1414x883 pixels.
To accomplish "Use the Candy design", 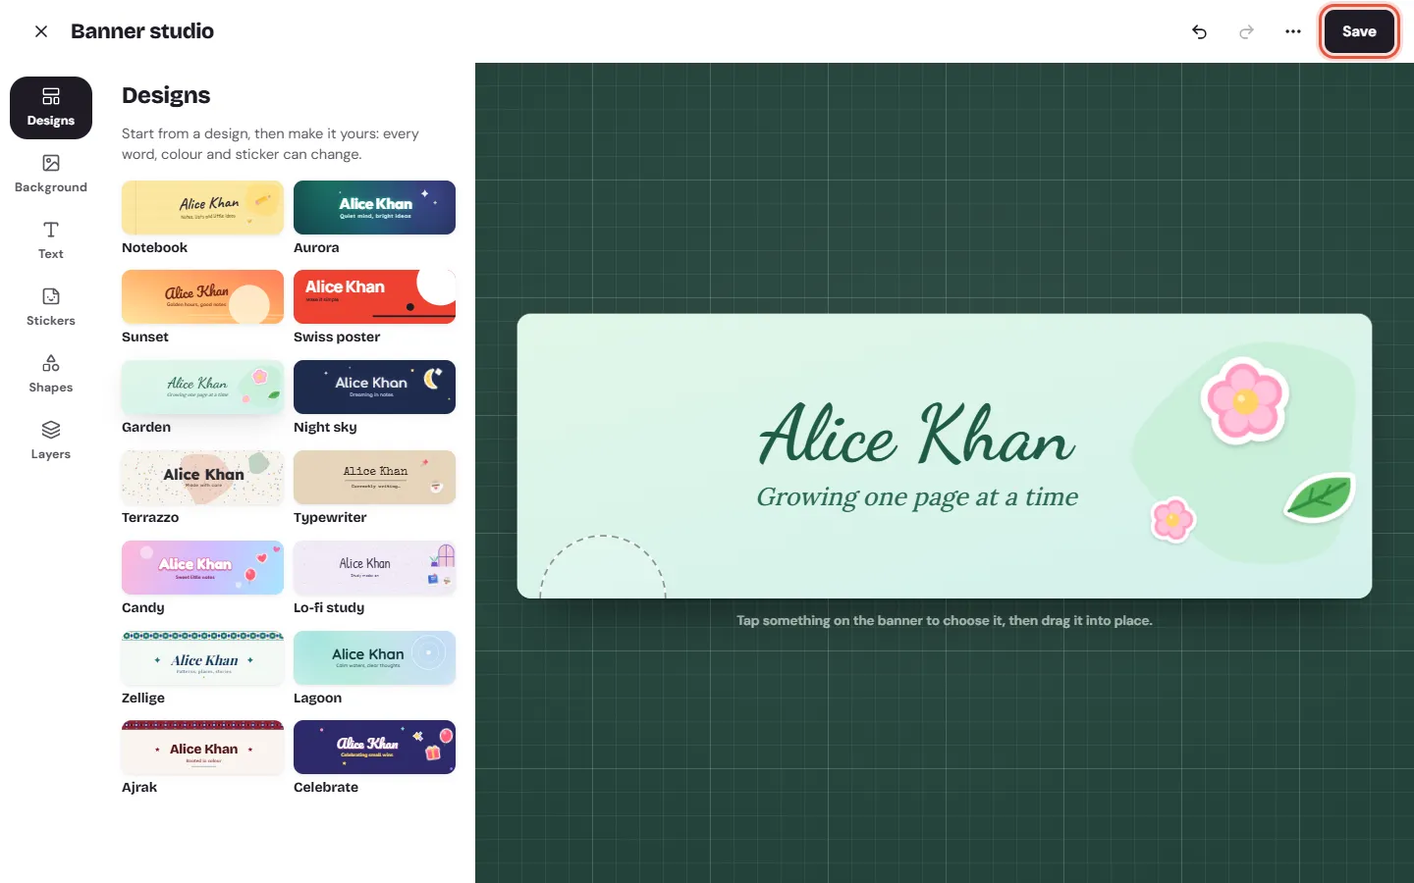I will click(x=202, y=567).
